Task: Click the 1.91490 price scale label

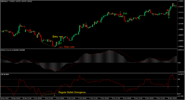Action: (x=181, y=24)
